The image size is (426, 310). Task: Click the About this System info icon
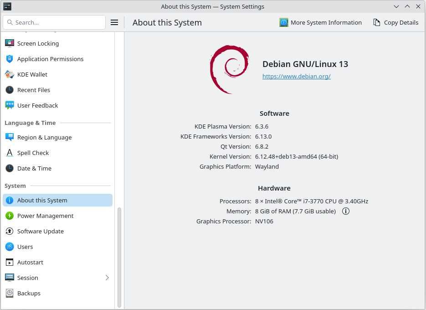point(10,200)
